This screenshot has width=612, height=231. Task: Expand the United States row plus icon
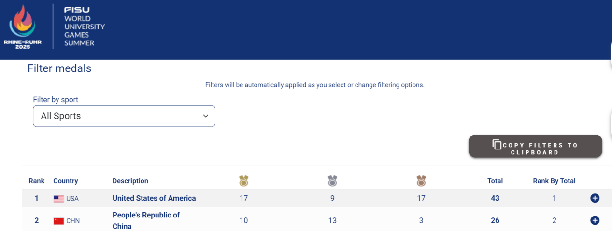tap(595, 198)
